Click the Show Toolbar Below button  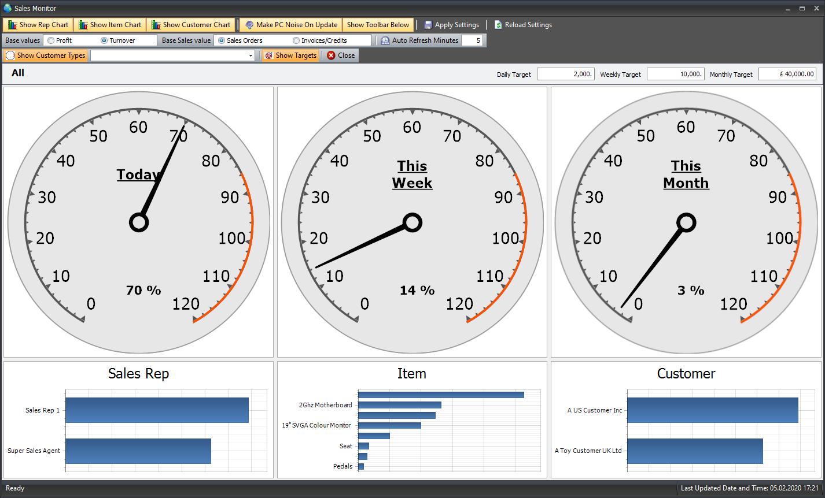pyautogui.click(x=378, y=25)
